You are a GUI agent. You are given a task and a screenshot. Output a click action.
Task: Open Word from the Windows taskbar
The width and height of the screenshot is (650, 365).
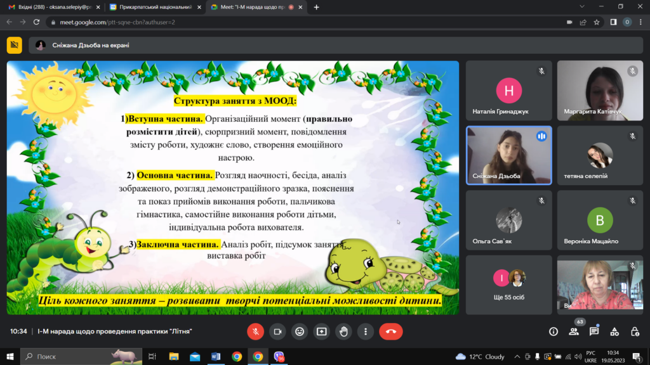[216, 356]
